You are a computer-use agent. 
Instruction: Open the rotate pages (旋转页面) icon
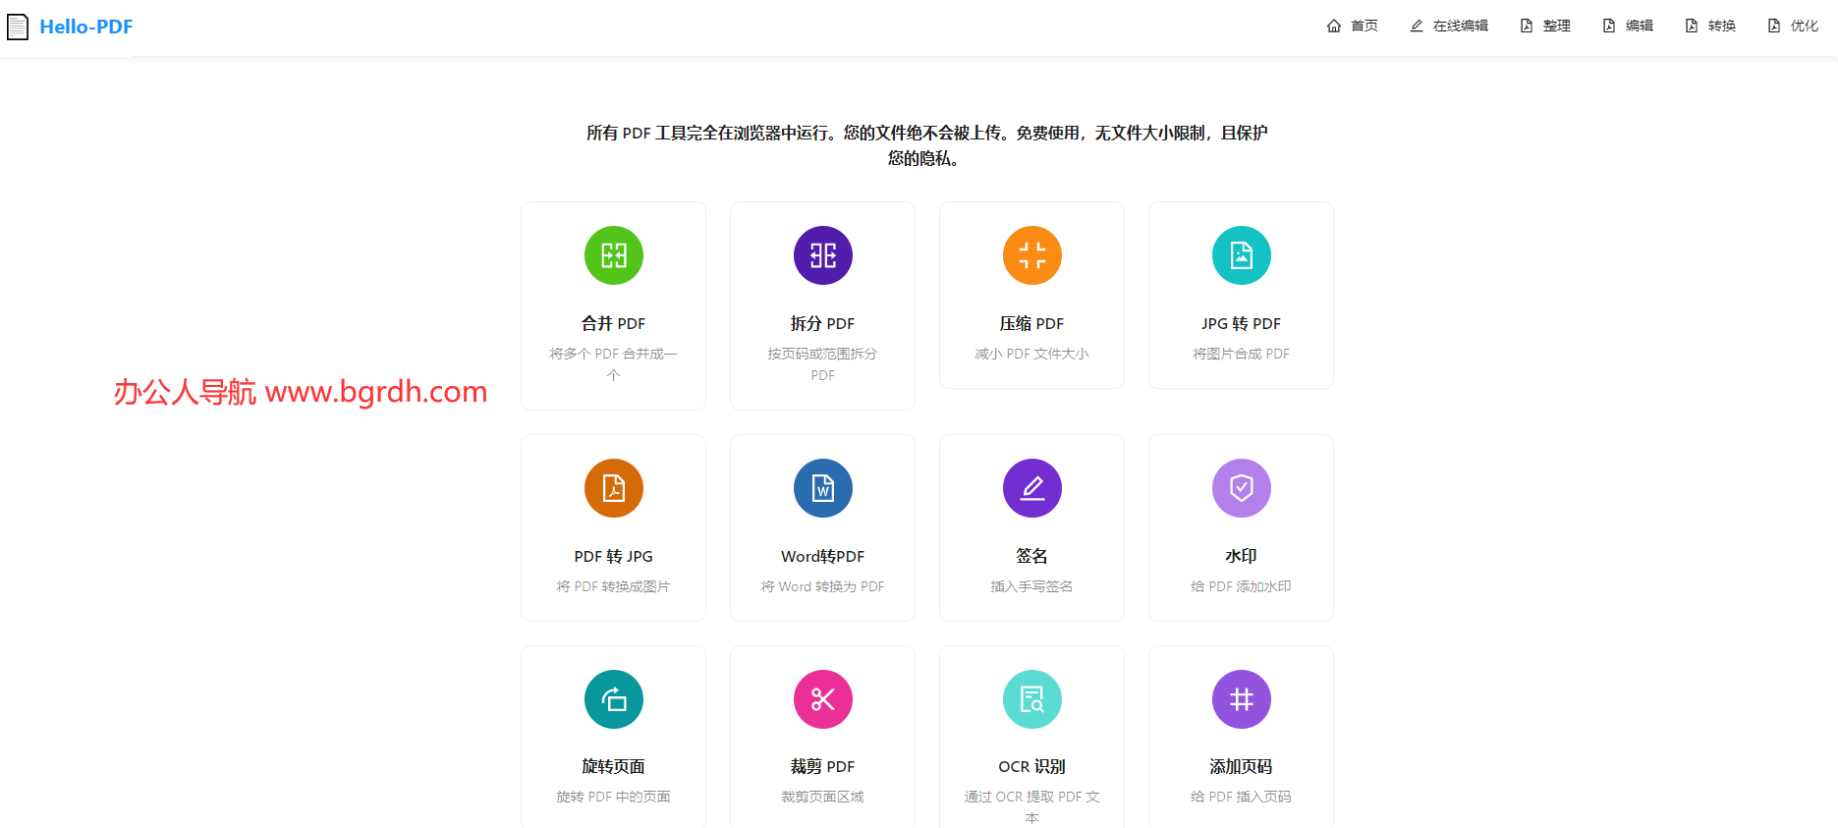tap(613, 699)
